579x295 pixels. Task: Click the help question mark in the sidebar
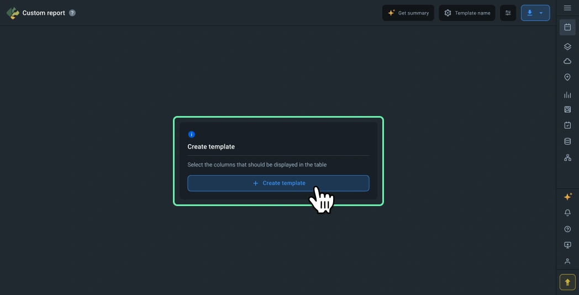pos(567,229)
